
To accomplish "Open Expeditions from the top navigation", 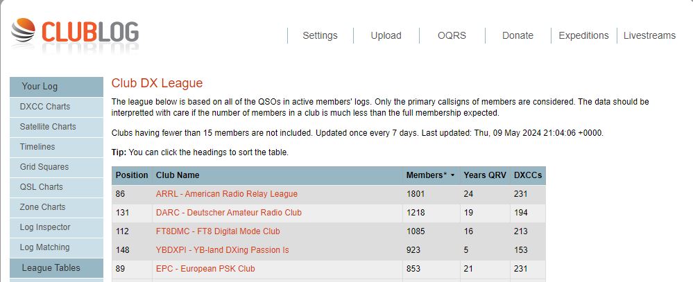I will 583,35.
